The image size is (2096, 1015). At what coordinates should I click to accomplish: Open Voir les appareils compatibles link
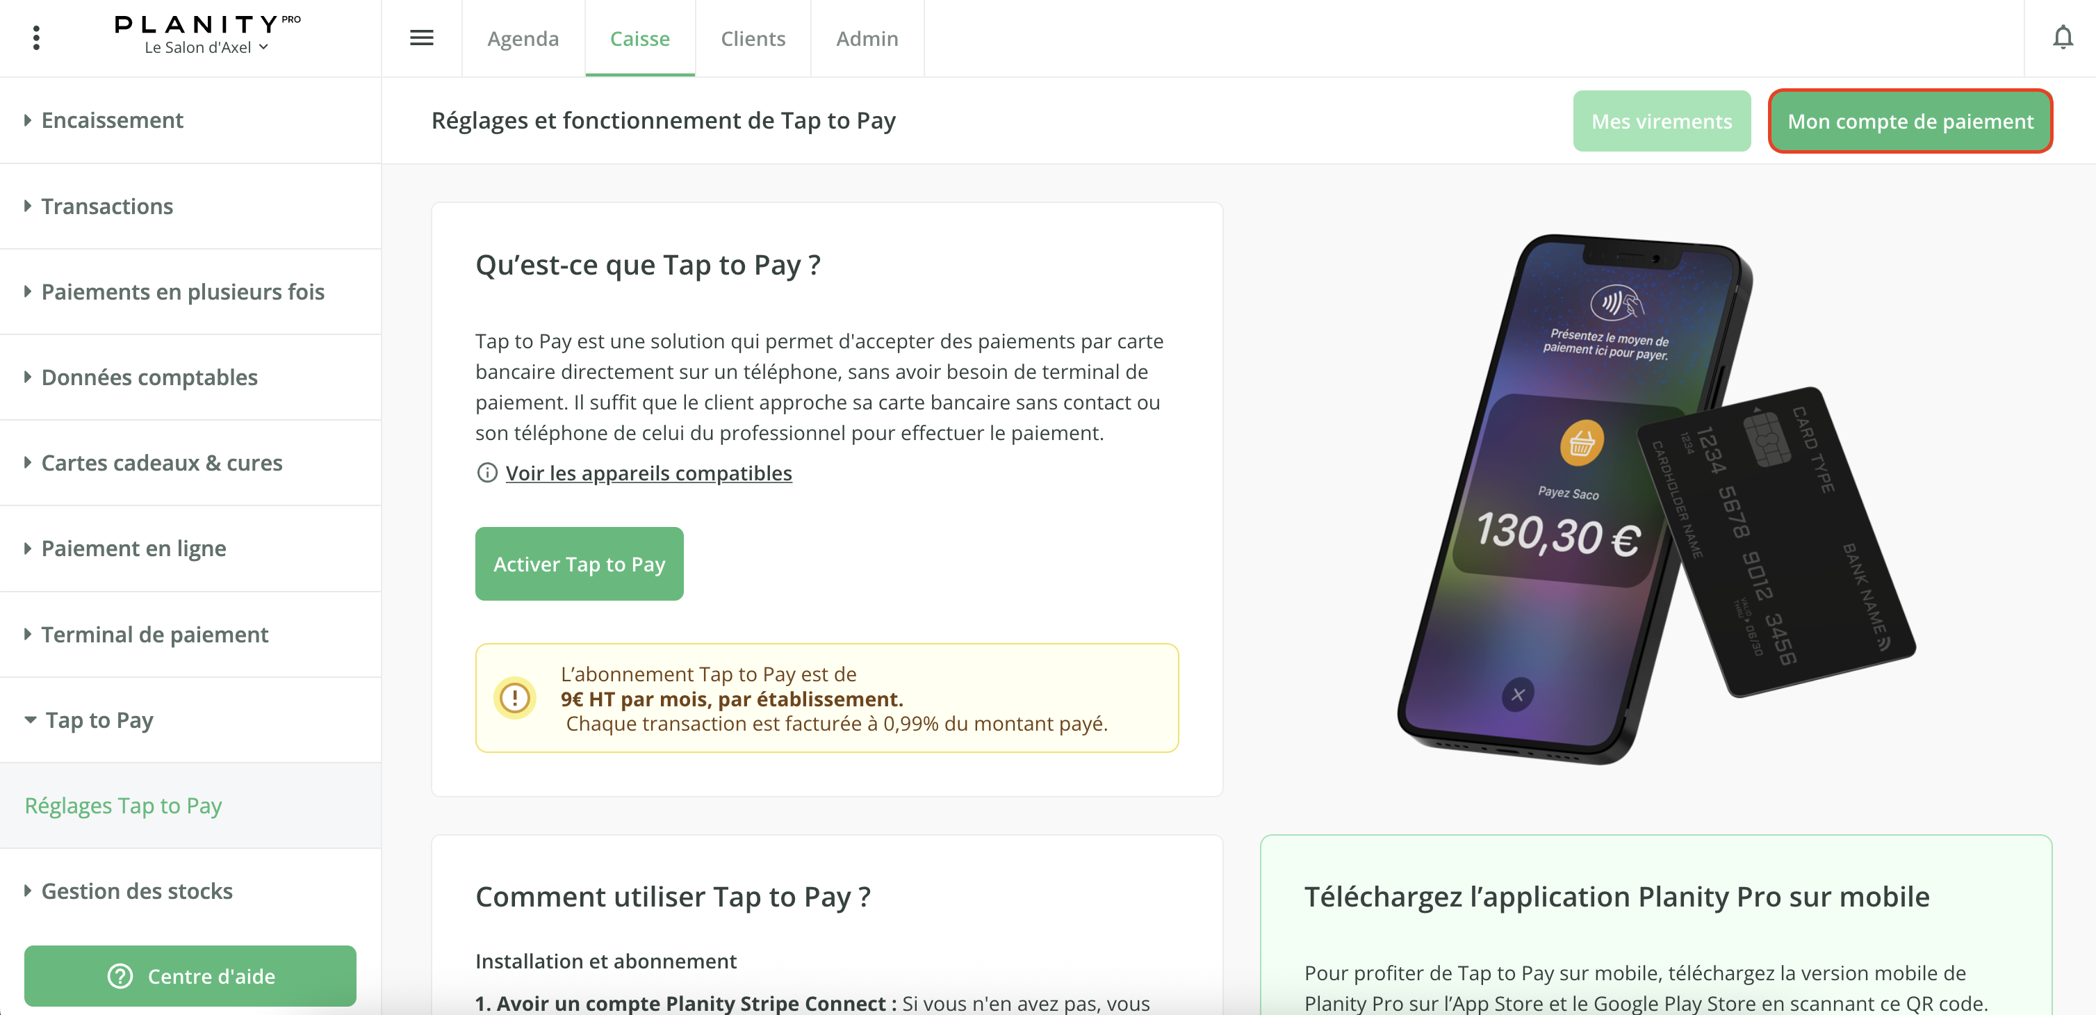pos(648,473)
